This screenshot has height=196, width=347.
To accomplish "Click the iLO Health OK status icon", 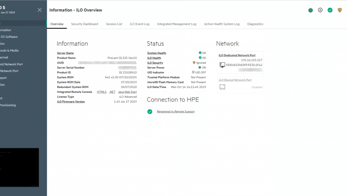I will [200, 58].
